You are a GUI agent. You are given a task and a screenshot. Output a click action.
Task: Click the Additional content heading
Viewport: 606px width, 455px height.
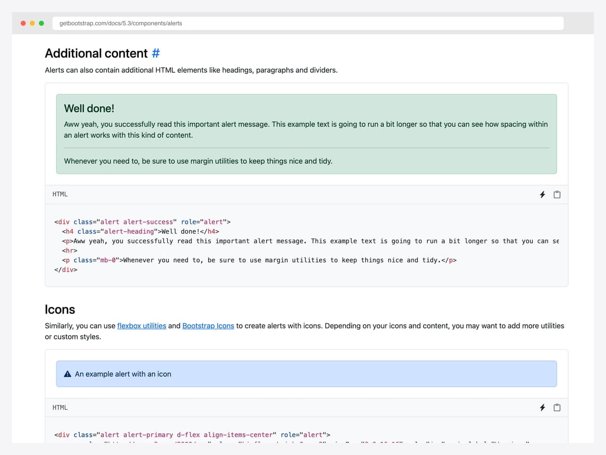pyautogui.click(x=96, y=53)
